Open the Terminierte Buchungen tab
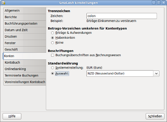 coord(25,75)
